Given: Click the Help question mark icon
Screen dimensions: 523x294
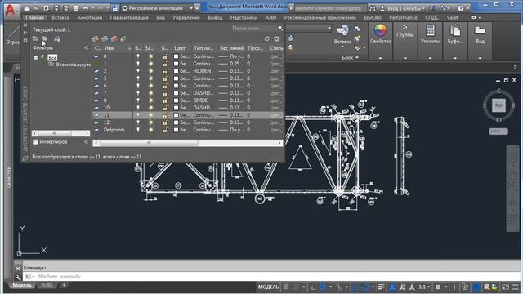Looking at the screenshot, I should 461,8.
